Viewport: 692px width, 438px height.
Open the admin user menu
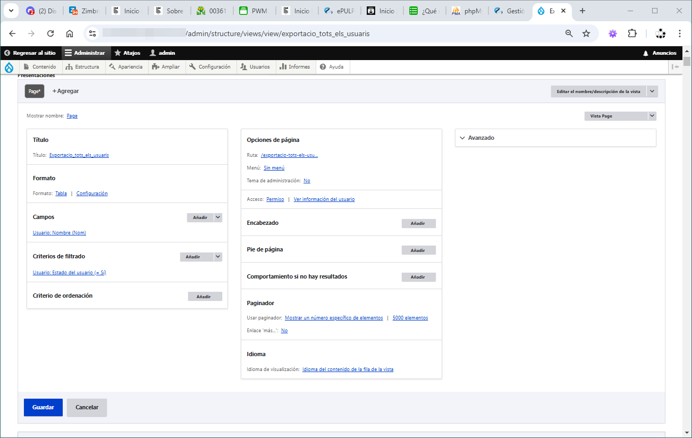[163, 53]
